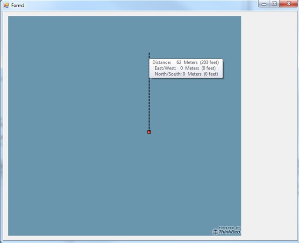Click the red measurement vertex marker
Image resolution: width=299 pixels, height=243 pixels.
[149, 132]
